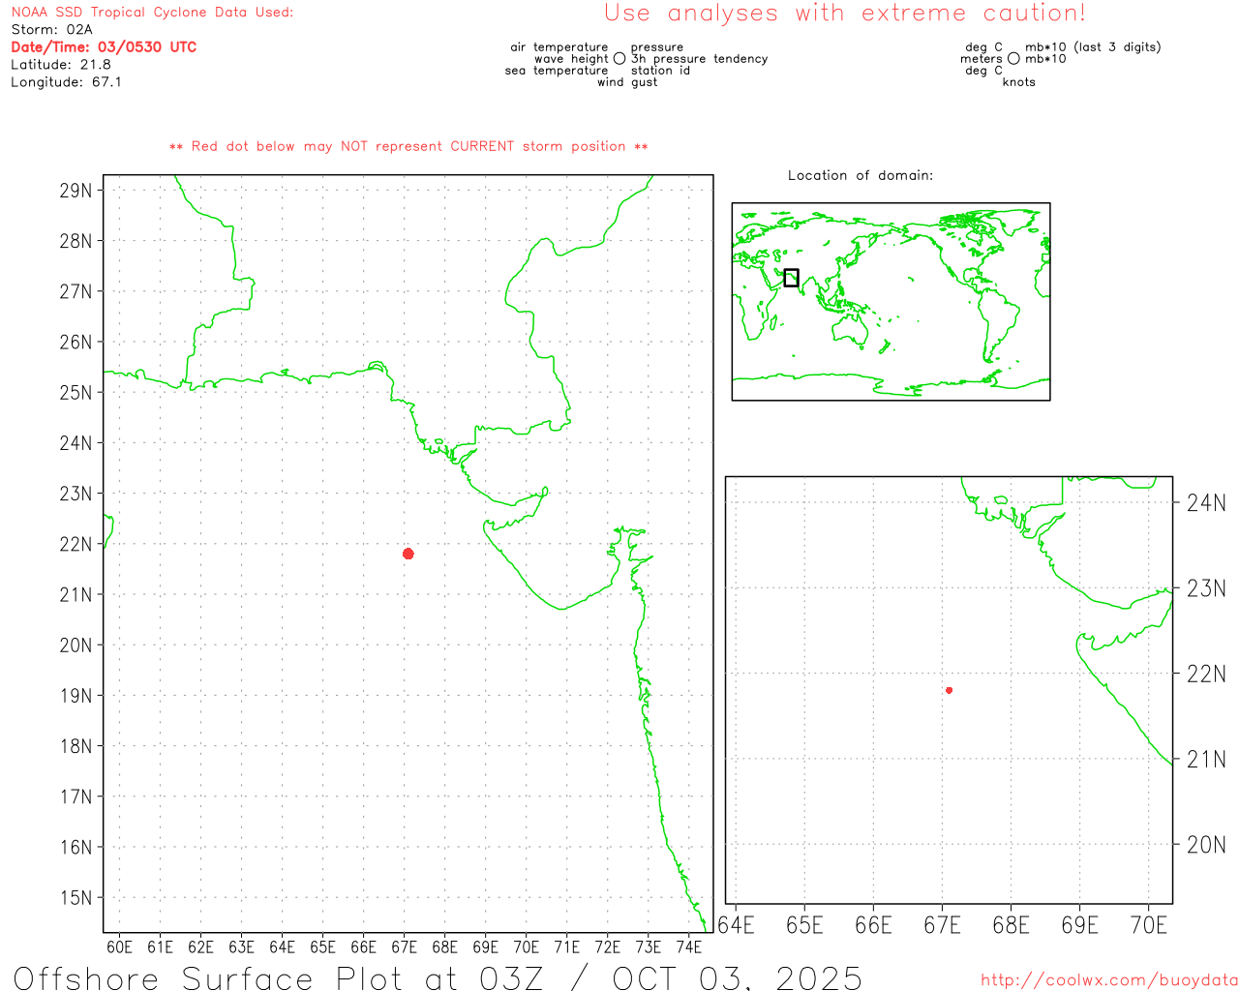Click the 18N latitude label on main map

(x=76, y=745)
